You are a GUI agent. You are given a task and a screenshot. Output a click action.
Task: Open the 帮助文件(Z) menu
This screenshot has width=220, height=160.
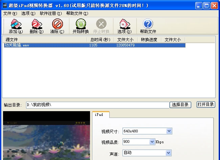[77, 13]
